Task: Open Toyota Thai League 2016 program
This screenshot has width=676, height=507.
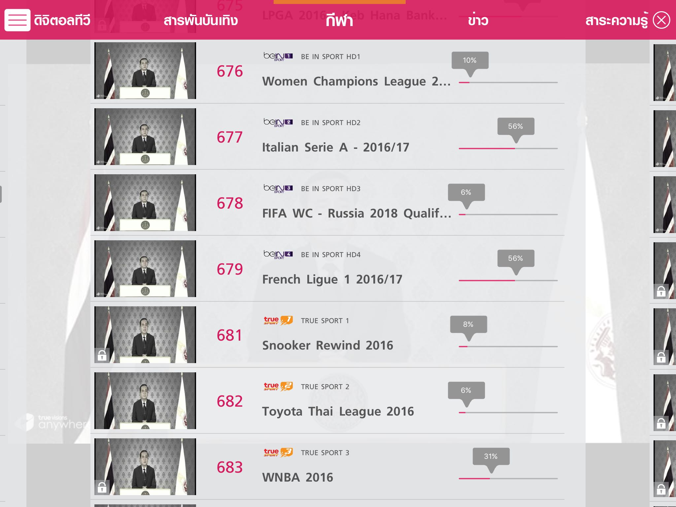Action: pyautogui.click(x=338, y=411)
